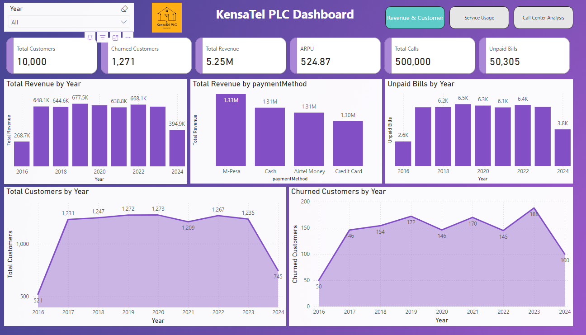Open notifications via the bell icon
Image resolution: width=586 pixels, height=335 pixels.
pyautogui.click(x=90, y=37)
